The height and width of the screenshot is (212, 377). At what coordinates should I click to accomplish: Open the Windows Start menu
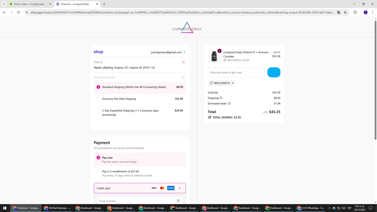click(5, 208)
